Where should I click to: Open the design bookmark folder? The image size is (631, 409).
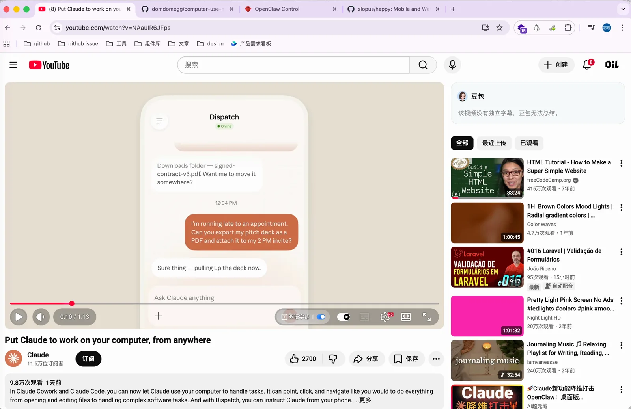click(210, 44)
